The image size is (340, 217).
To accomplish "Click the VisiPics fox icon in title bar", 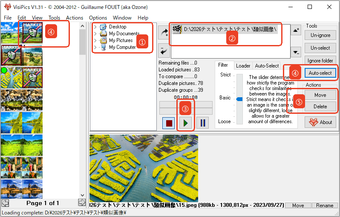I will 8,7.
